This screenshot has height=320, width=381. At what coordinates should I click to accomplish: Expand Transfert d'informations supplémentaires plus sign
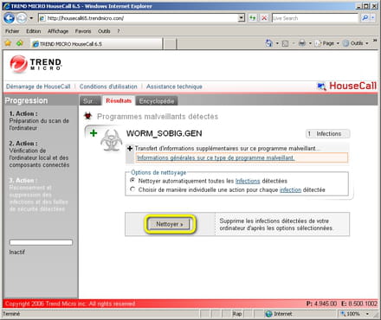(x=130, y=149)
